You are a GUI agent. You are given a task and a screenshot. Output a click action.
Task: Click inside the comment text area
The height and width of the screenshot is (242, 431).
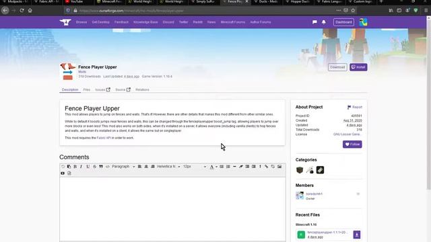point(172,209)
